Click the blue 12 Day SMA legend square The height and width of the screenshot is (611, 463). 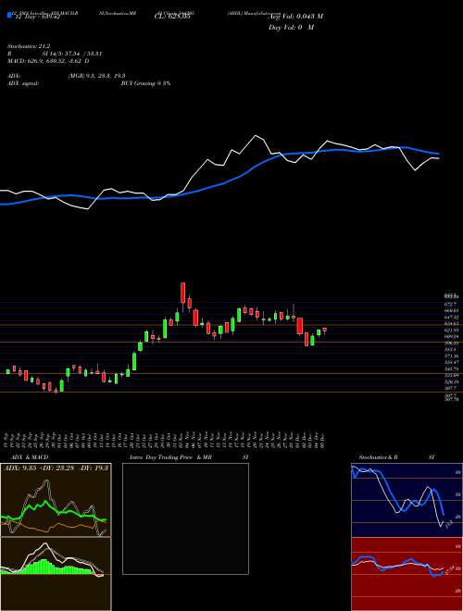tap(9, 16)
